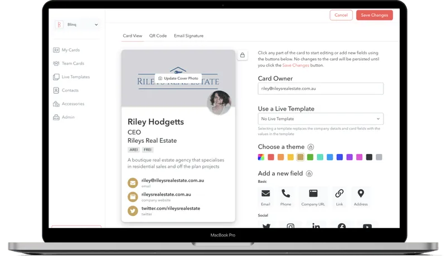Click the profile photo on the card
Viewport: 446px width, 256px height.
219,103
